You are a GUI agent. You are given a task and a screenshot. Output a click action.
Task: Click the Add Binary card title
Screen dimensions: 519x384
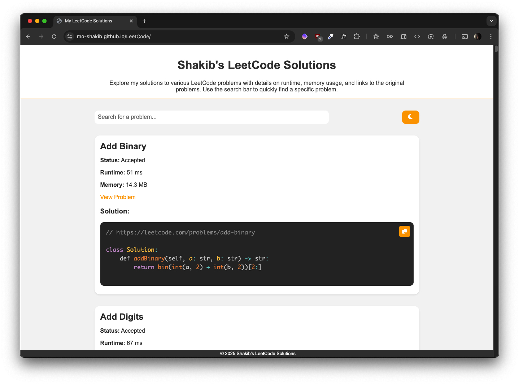pyautogui.click(x=123, y=146)
